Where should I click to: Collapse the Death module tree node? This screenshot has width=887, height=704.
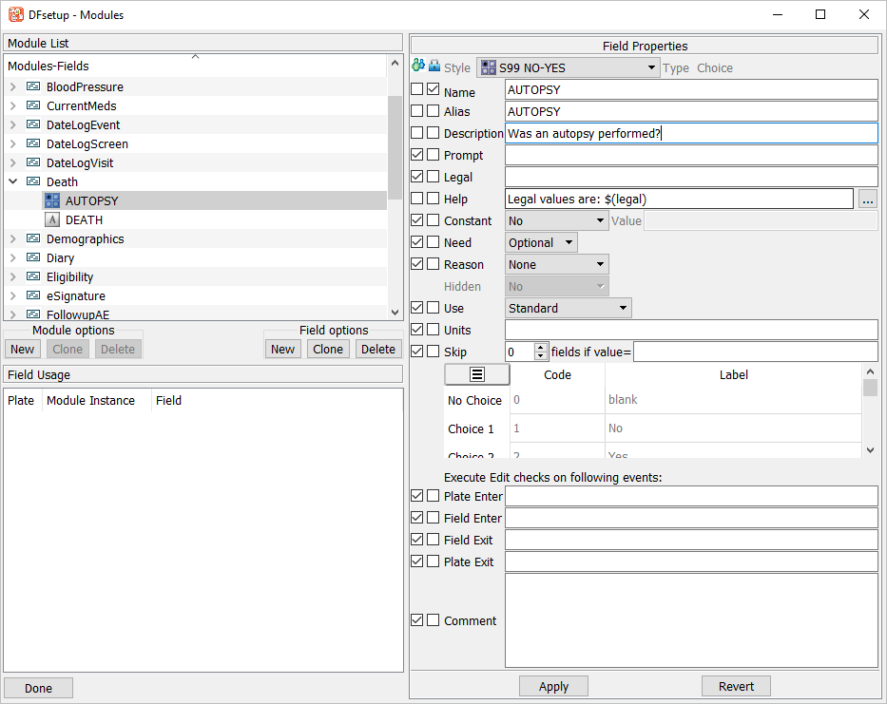point(13,181)
